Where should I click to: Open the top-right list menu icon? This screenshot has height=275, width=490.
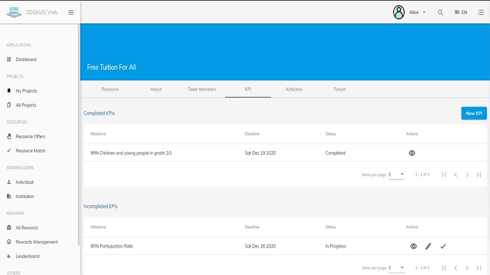pos(481,12)
